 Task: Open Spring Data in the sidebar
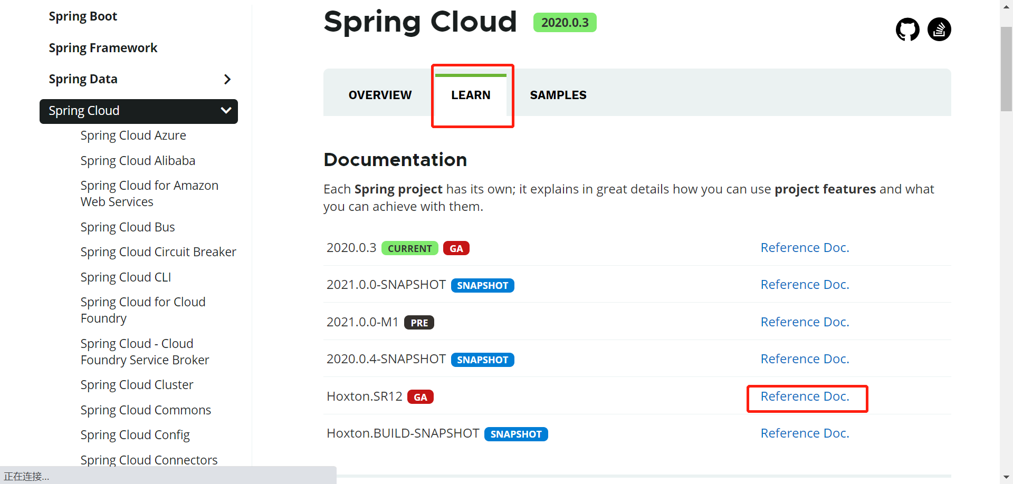[83, 79]
